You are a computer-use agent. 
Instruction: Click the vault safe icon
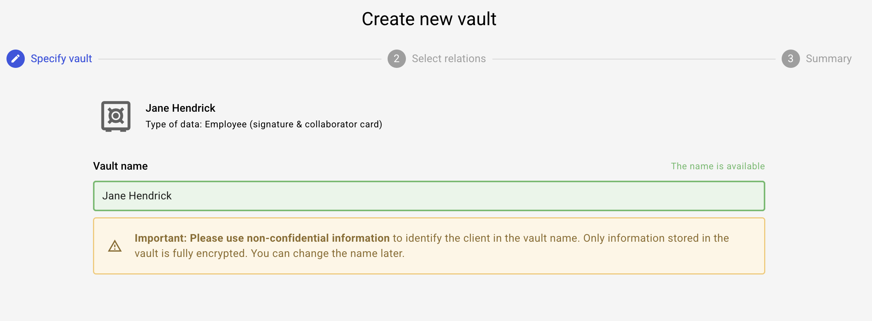(116, 116)
